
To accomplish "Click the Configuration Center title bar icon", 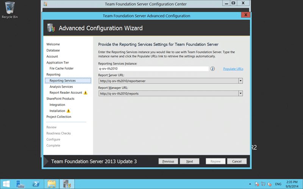I will pyautogui.click(x=45, y=4).
